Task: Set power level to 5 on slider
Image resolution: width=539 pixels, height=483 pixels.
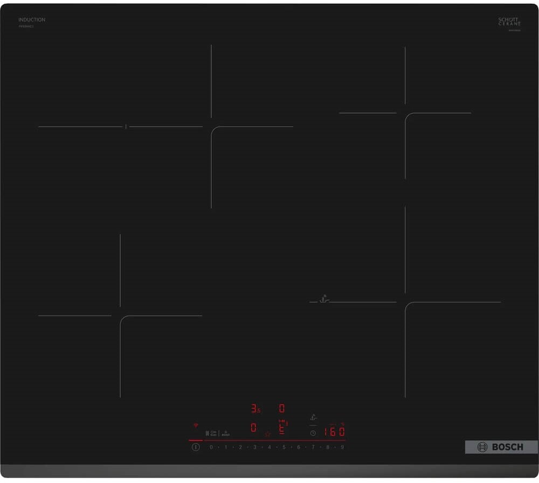Action: (284, 447)
